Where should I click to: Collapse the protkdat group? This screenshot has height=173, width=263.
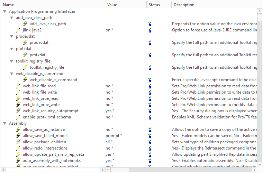[11, 49]
